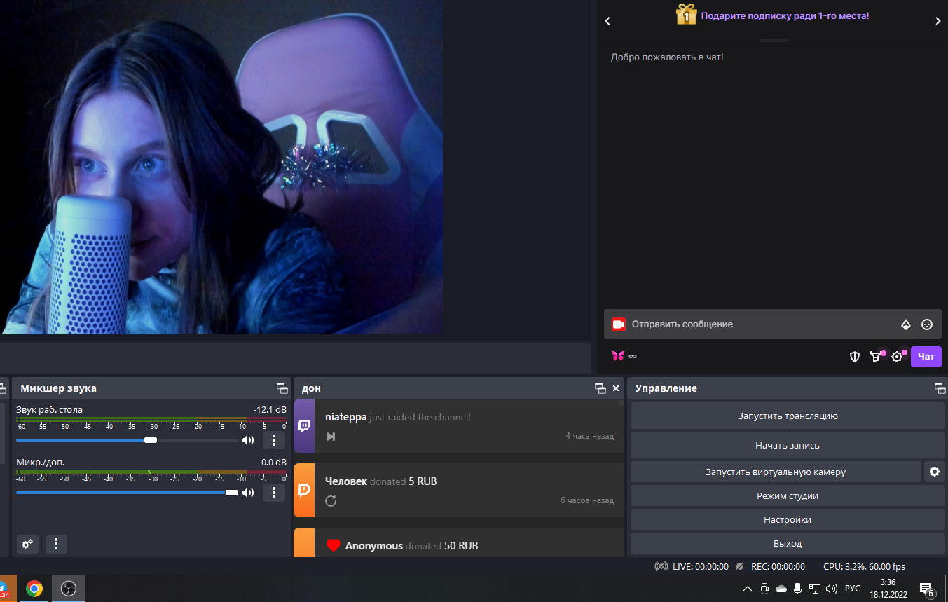Show hidden system tray icons
The width and height of the screenshot is (948, 602).
click(x=748, y=589)
